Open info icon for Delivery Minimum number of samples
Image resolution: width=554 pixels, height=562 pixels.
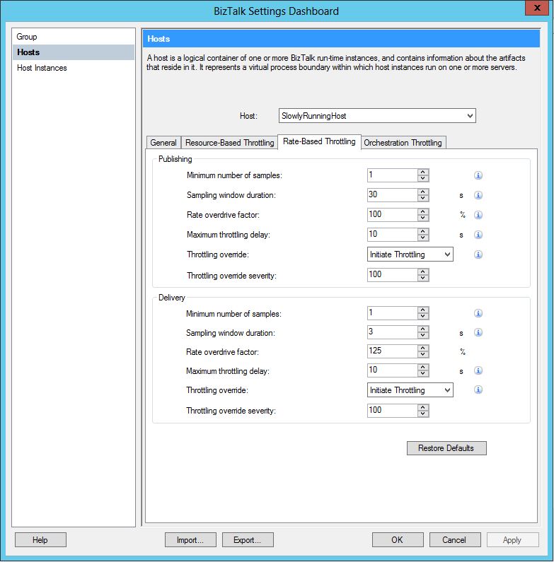coord(478,313)
